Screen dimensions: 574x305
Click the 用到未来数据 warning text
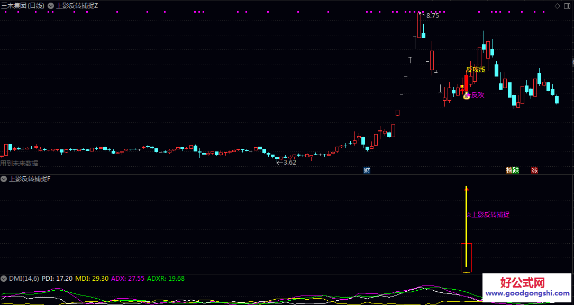point(19,163)
